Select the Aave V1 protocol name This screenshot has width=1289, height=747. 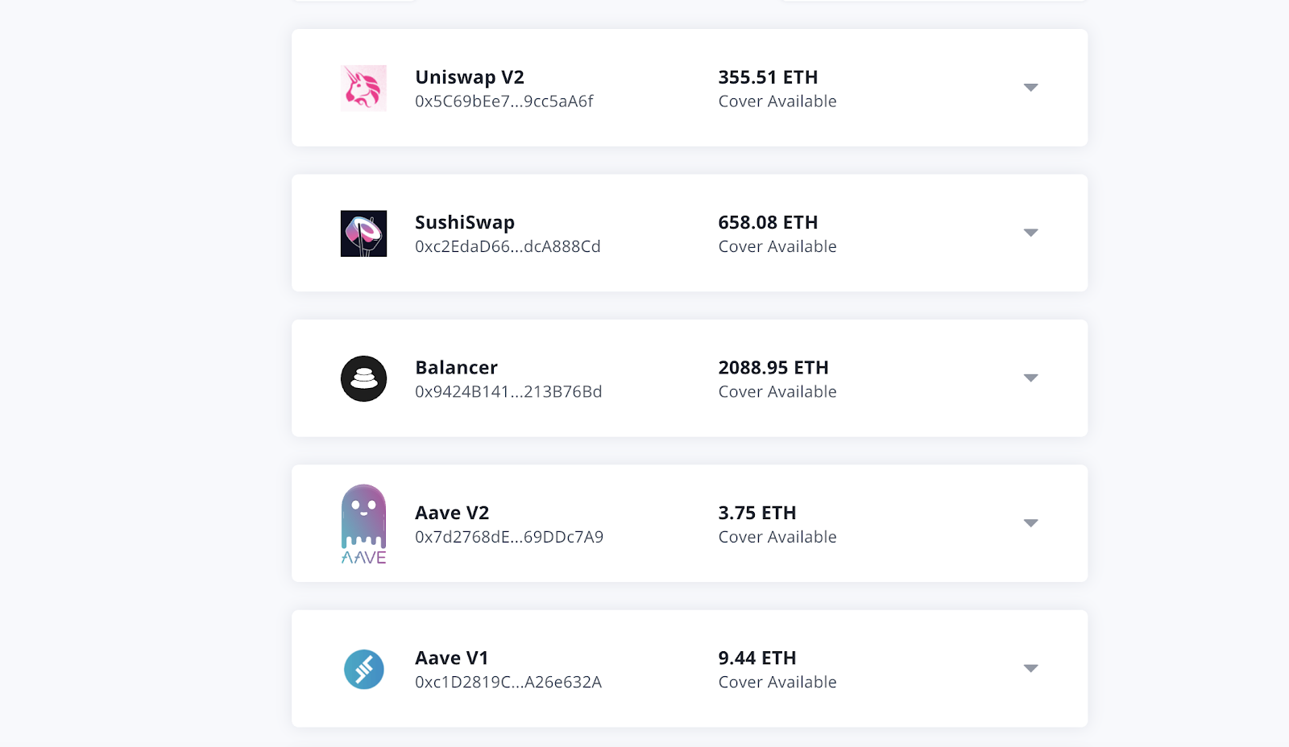click(x=452, y=658)
